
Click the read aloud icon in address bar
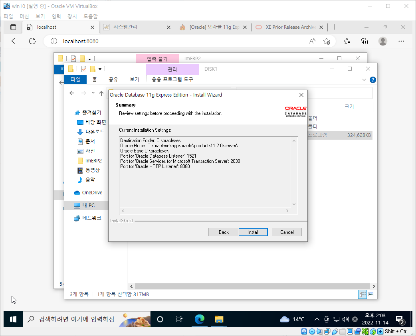(312, 41)
